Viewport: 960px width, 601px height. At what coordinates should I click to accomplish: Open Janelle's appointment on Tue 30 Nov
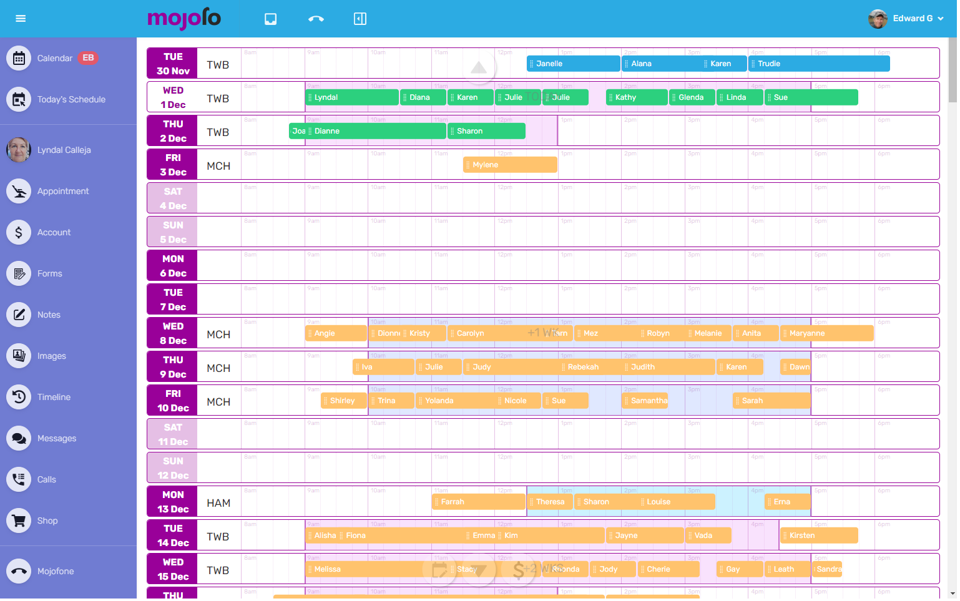[x=573, y=64]
